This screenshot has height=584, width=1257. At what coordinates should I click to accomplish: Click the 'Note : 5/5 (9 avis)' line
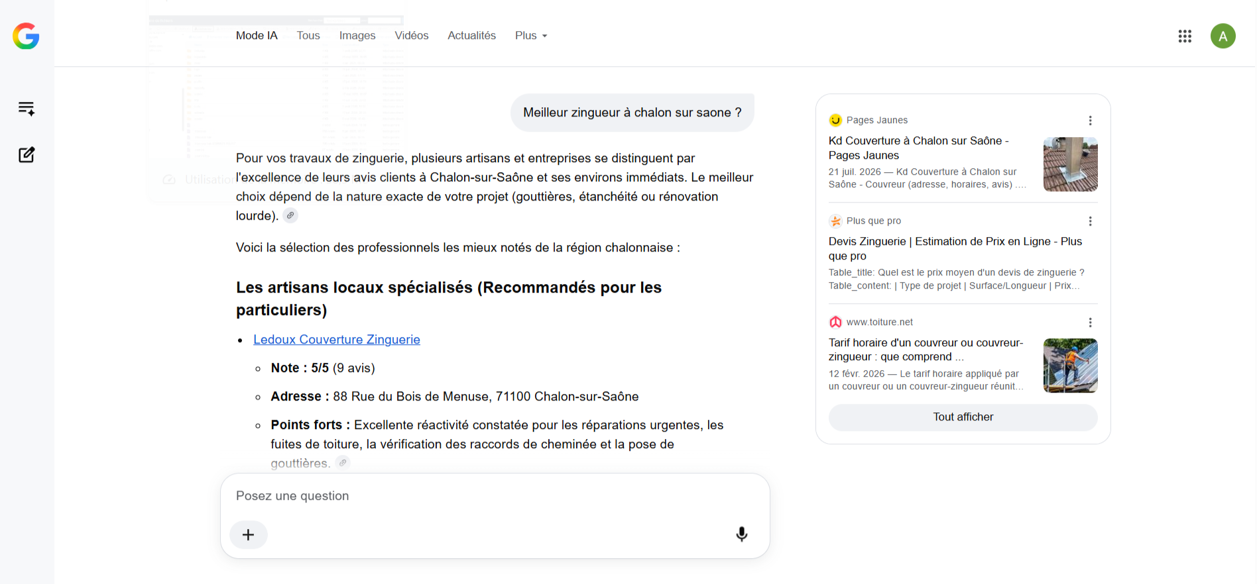click(323, 368)
